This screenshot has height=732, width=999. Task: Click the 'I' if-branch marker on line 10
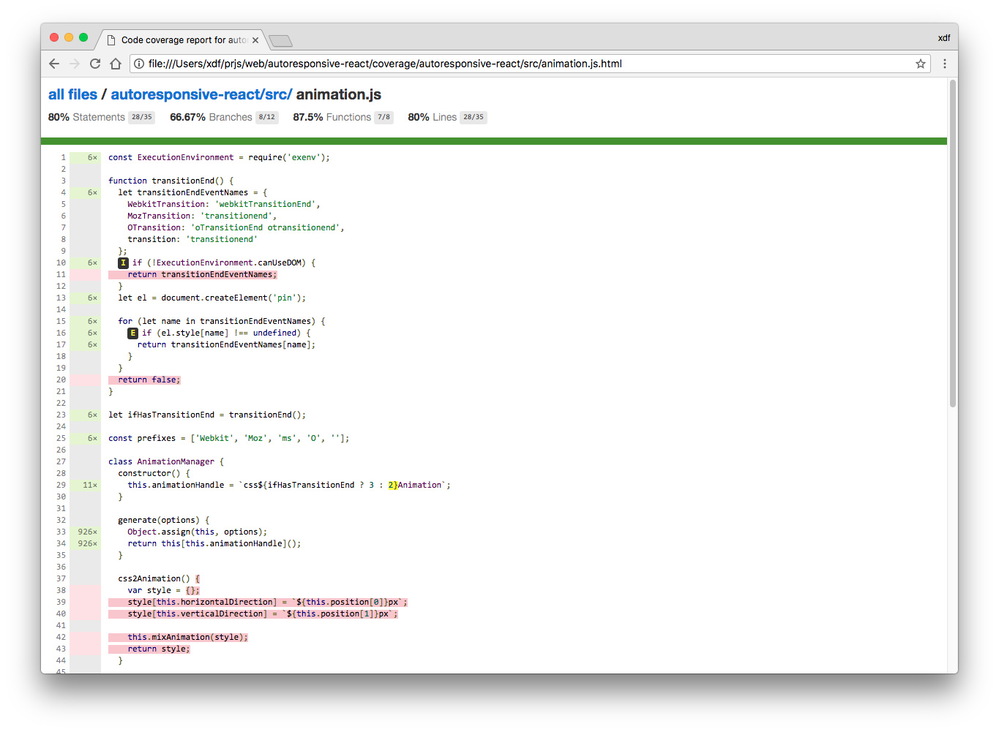123,263
